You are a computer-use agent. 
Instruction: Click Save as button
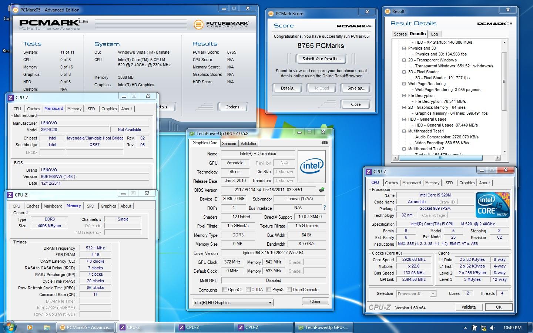coord(356,88)
